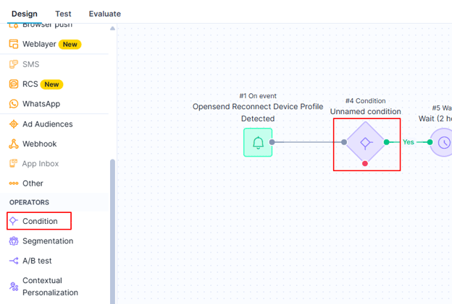This screenshot has width=452, height=304.
Task: Switch to the Test tab
Action: (x=63, y=14)
